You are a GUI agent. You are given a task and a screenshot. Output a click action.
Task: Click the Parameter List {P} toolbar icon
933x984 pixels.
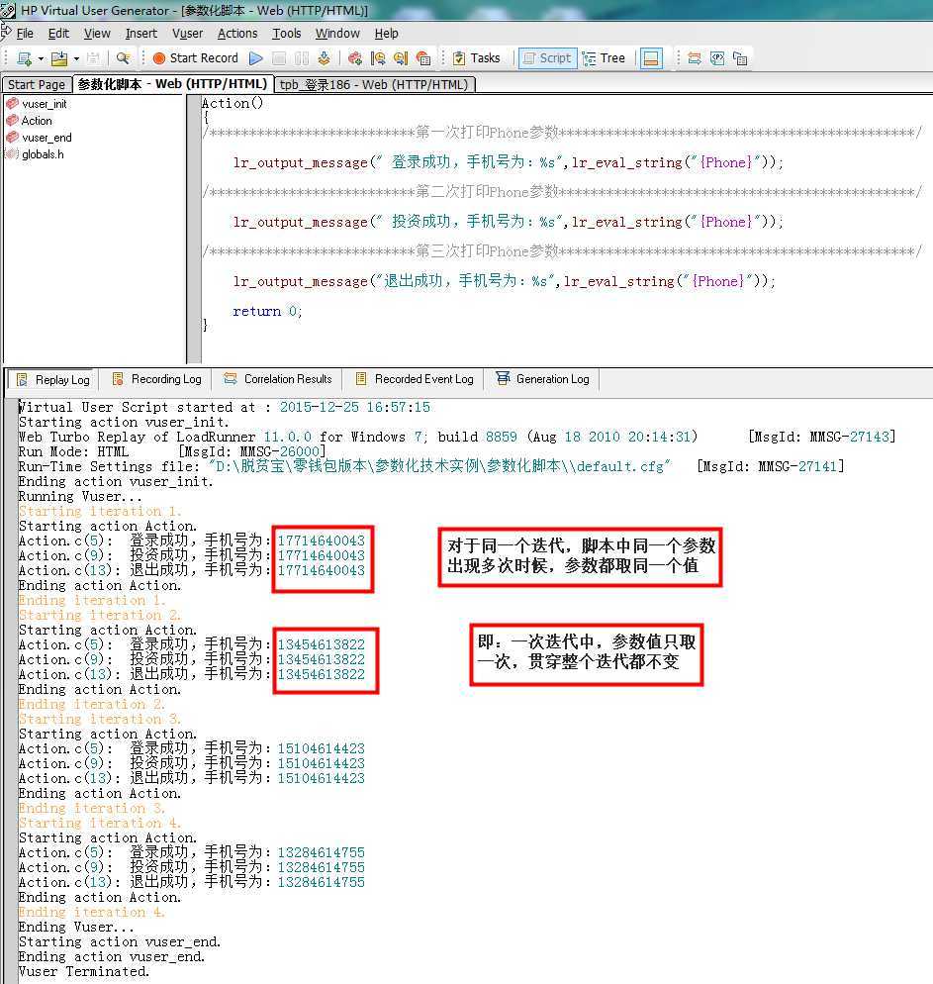tap(717, 58)
